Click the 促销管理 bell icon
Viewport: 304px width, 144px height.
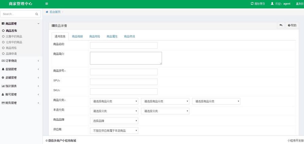(3, 69)
